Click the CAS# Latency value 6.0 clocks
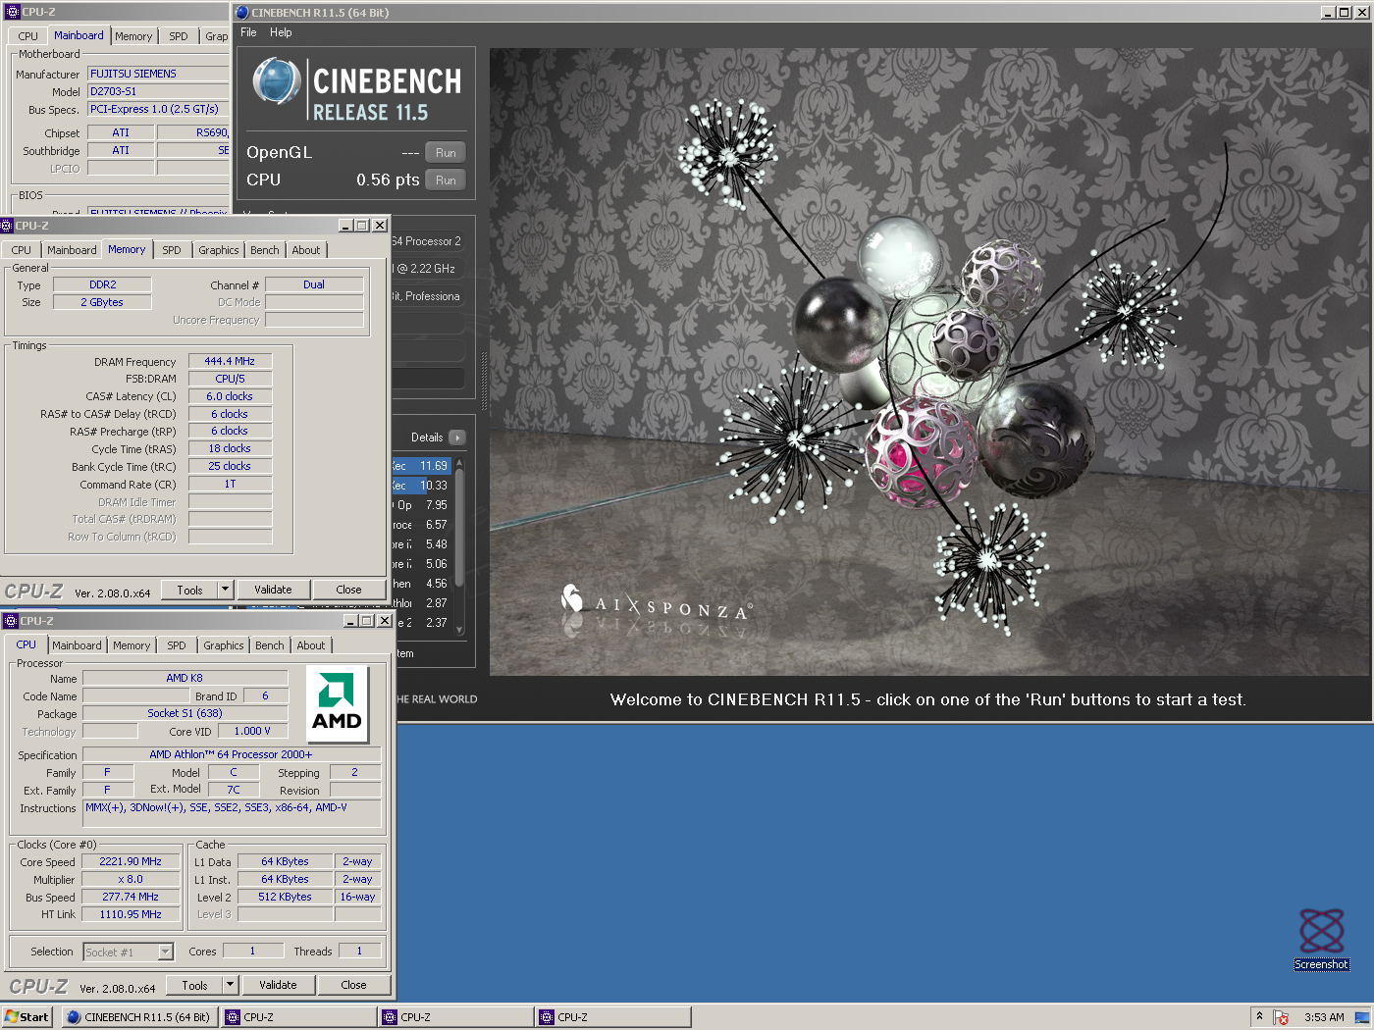This screenshot has width=1374, height=1030. 230,396
